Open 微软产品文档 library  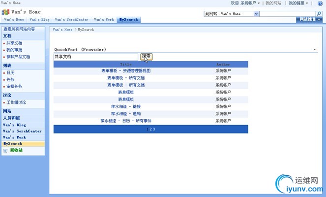18,57
